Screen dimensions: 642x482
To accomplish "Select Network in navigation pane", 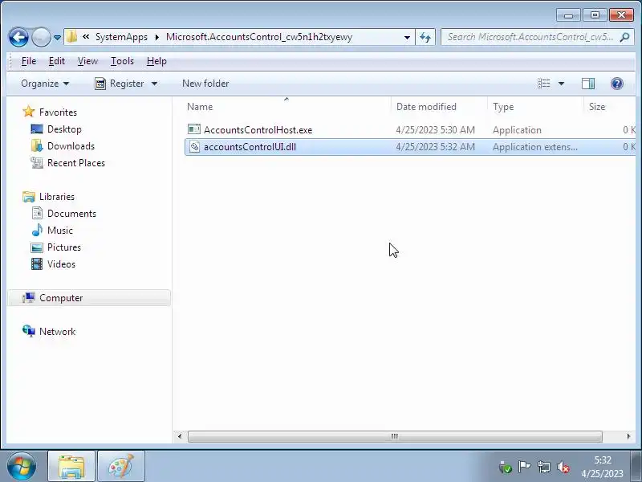I will 57,332.
